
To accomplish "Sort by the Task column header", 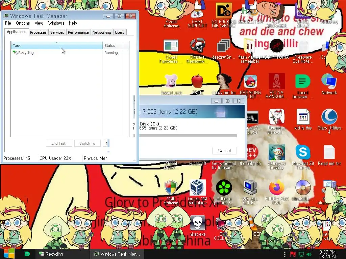I will pos(57,46).
